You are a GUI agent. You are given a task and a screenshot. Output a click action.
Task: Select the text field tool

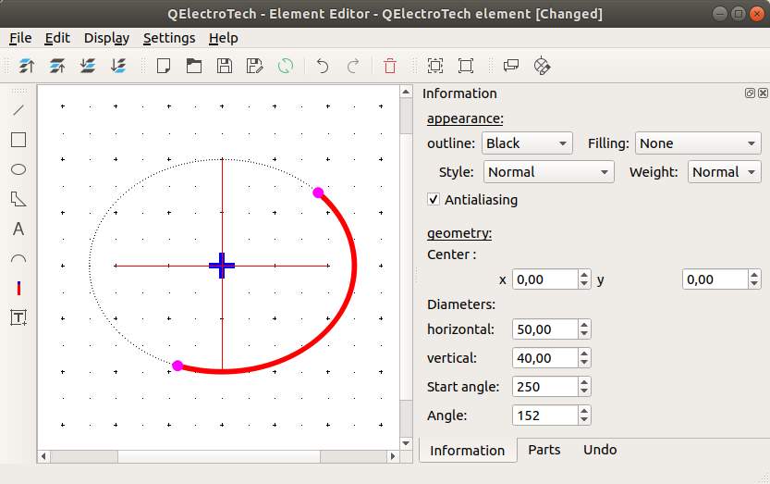(18, 317)
